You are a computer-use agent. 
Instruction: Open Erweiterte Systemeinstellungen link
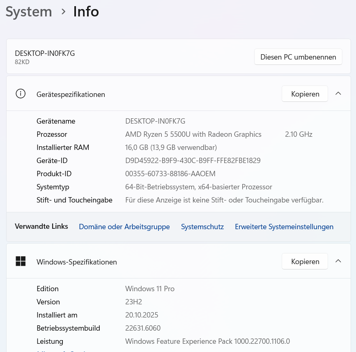(x=284, y=227)
